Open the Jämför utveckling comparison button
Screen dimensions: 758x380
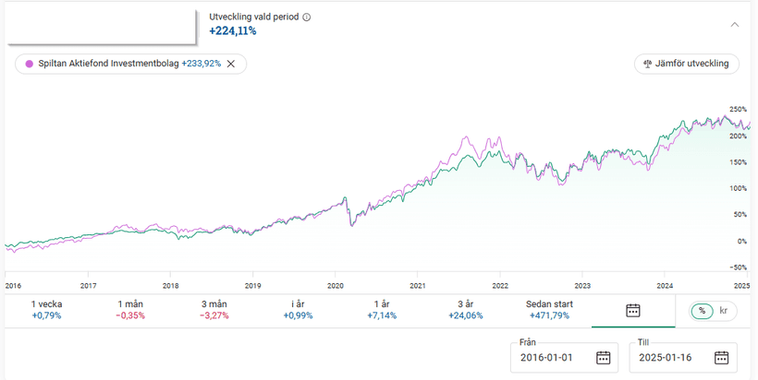[687, 64]
